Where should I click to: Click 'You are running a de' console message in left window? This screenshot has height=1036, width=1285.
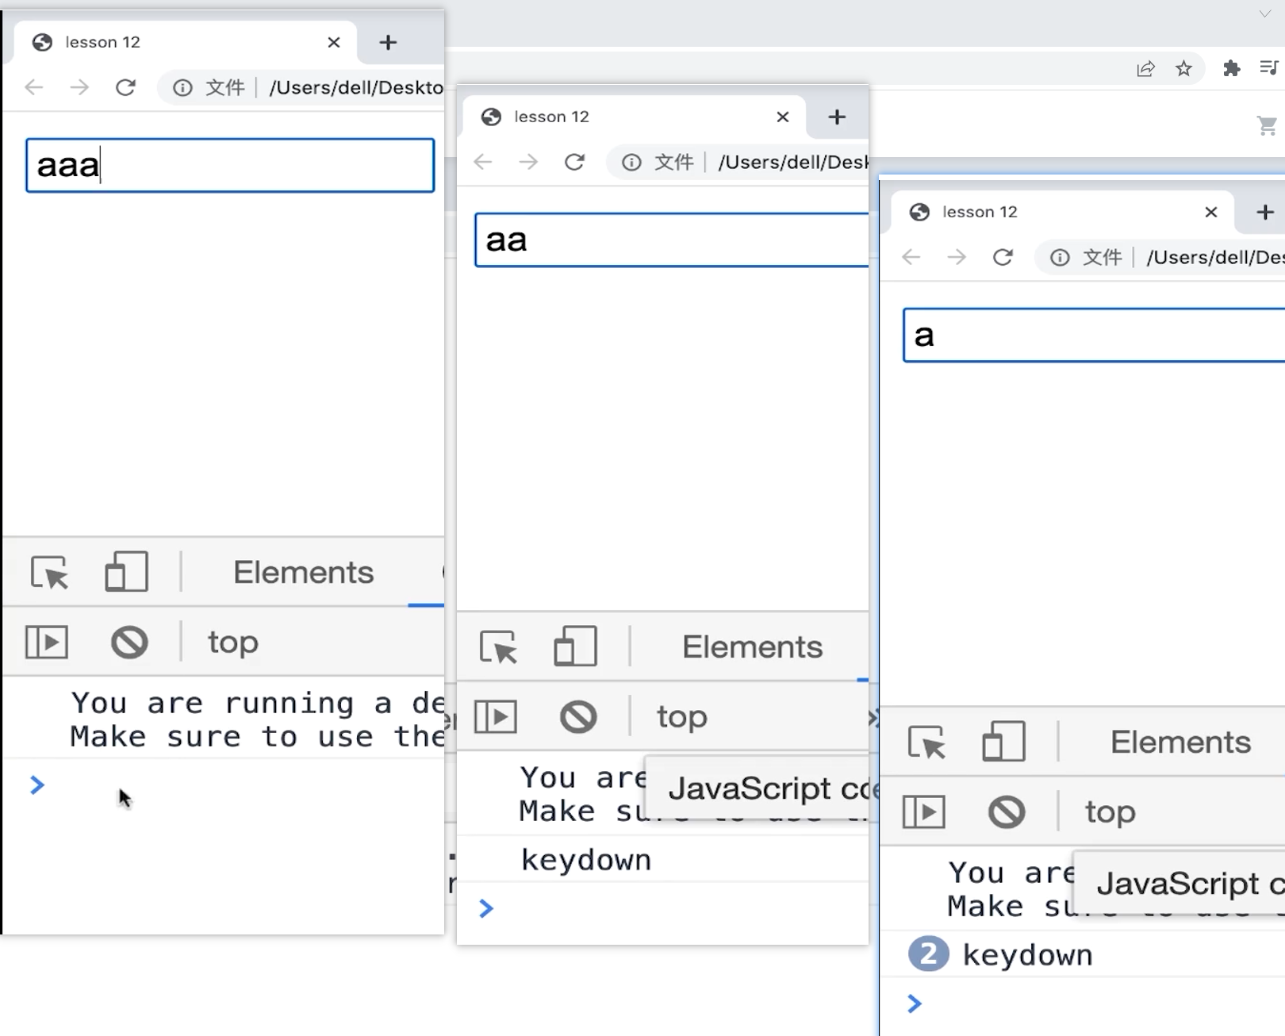point(258,703)
